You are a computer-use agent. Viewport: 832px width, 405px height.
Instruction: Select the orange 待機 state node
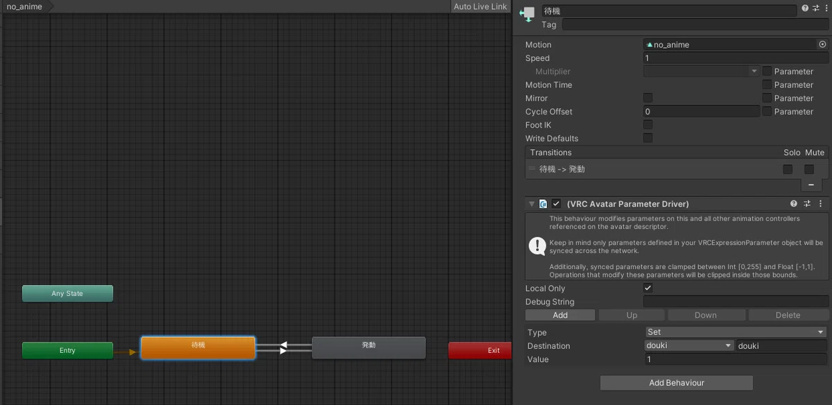198,347
